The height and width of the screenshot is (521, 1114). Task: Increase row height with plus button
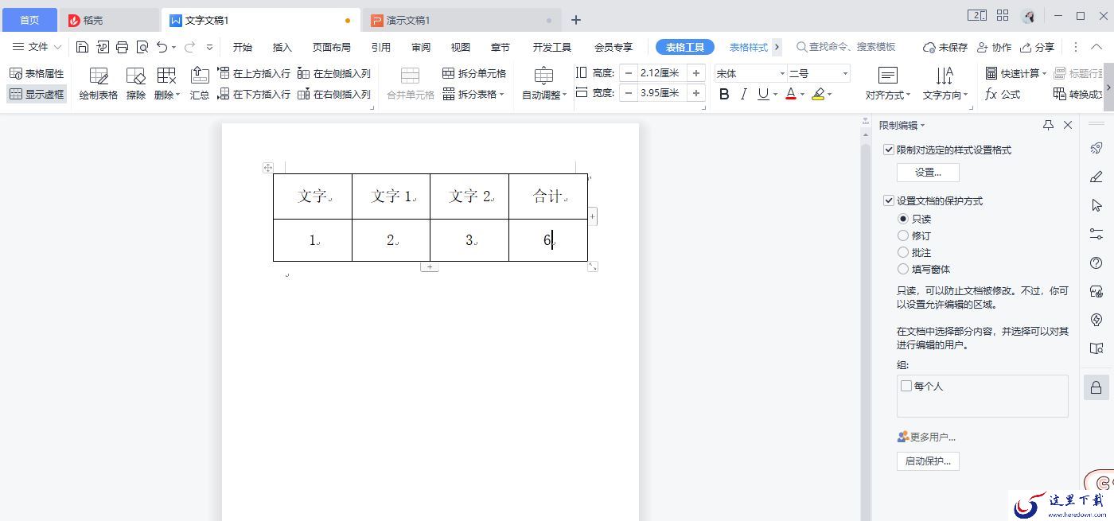696,73
